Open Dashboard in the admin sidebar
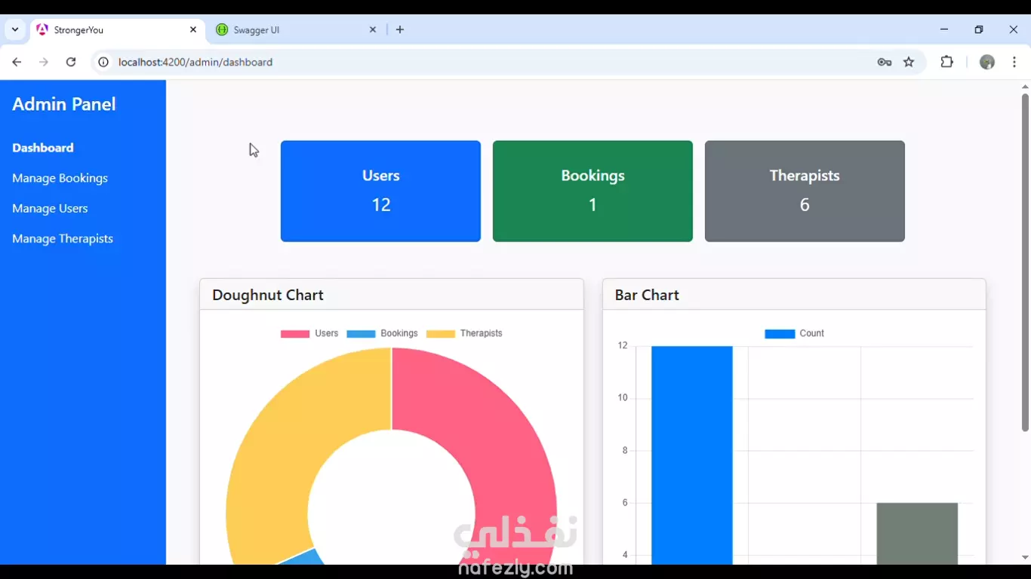1031x579 pixels. coord(43,148)
